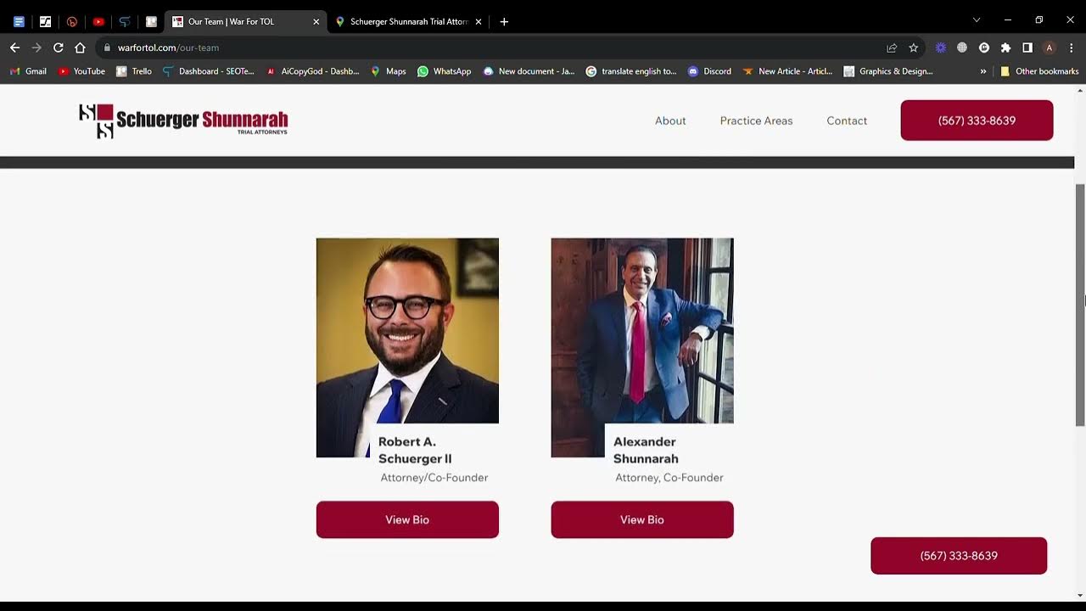Viewport: 1086px width, 611px height.
Task: Open the Discord bookmark
Action: point(709,71)
